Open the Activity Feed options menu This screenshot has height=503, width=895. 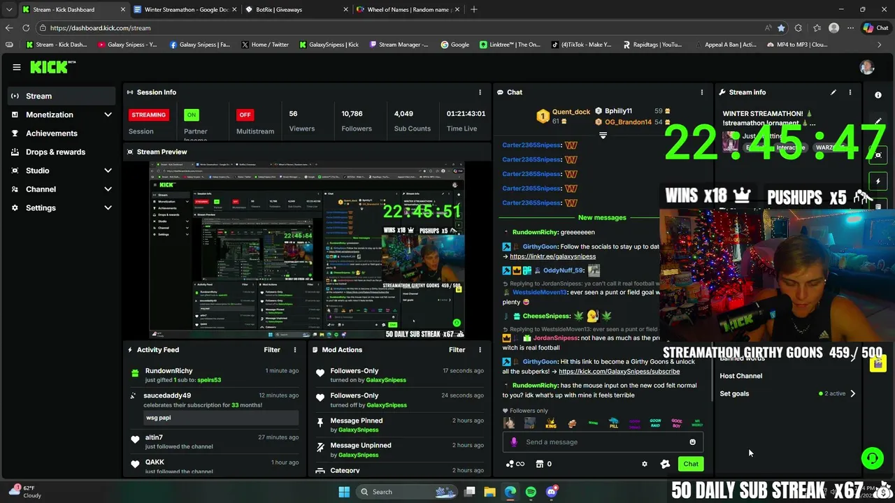(295, 350)
